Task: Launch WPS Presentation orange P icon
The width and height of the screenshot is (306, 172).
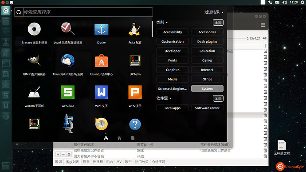Action: (x=135, y=92)
